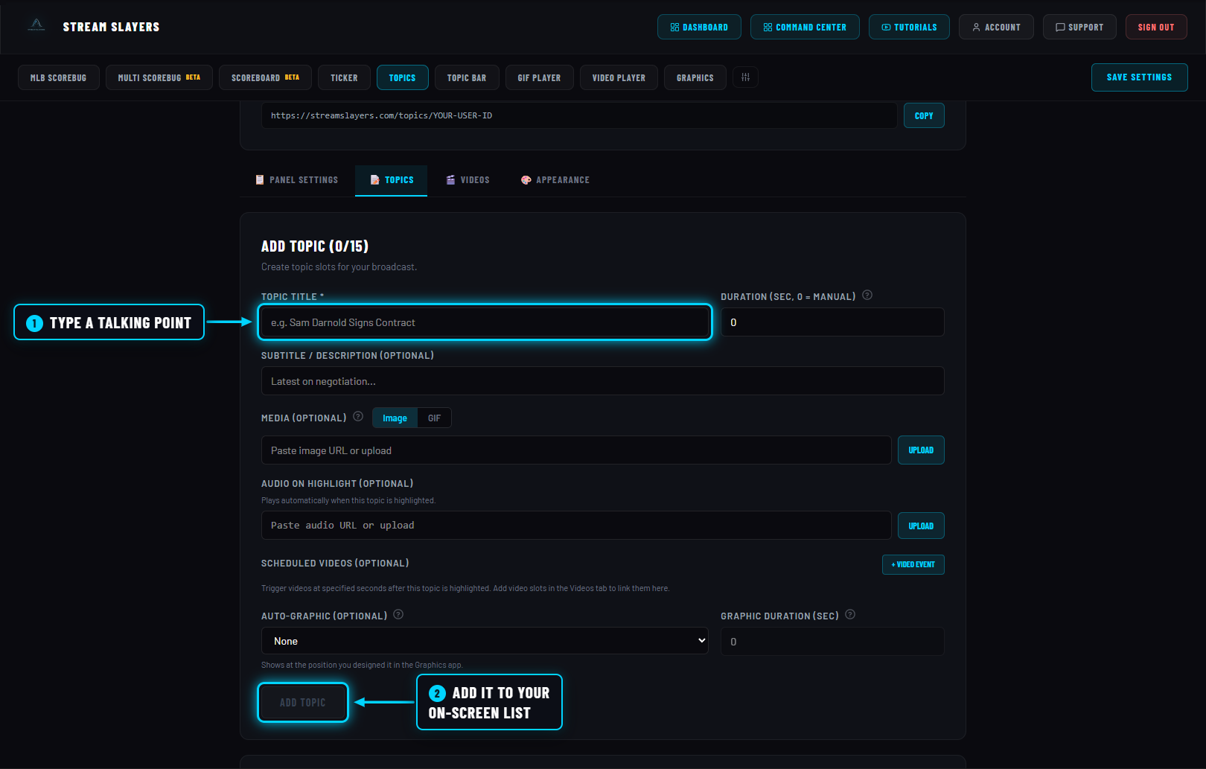Viewport: 1206px width, 769px height.
Task: Focus the Topic Title input field
Action: pos(485,322)
